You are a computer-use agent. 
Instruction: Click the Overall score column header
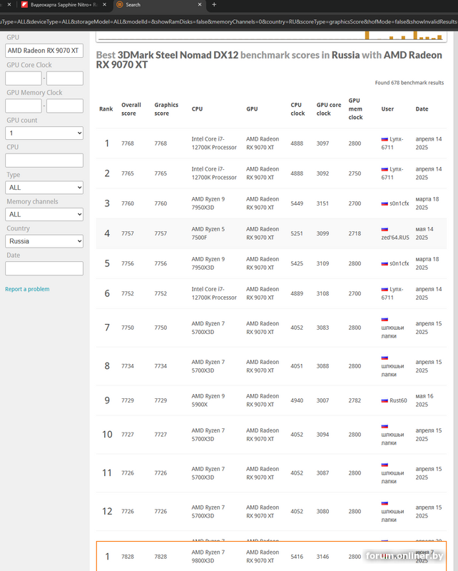coord(131,109)
